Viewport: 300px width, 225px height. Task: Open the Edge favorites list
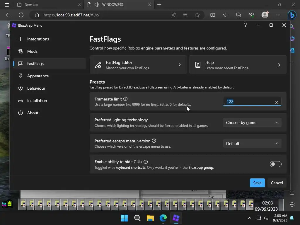[x=226, y=15]
